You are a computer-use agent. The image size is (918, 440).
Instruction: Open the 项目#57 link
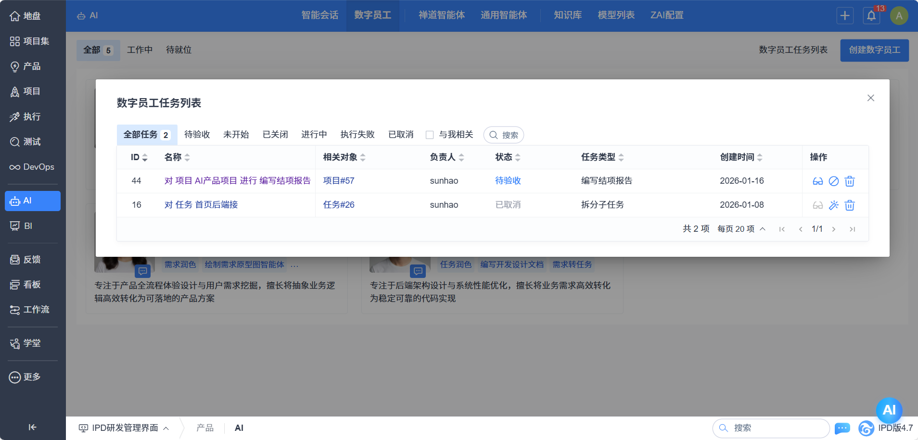pyautogui.click(x=339, y=181)
